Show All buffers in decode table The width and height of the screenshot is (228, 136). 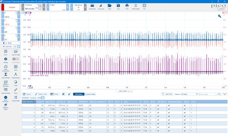79,94
